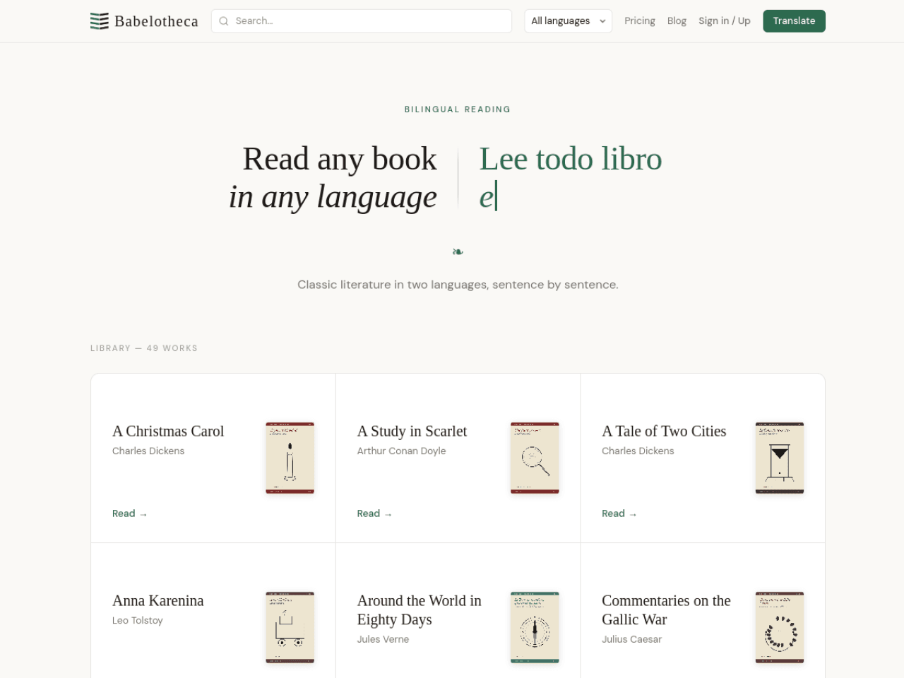Open A Study in Scarlet cover thumbnail

(535, 458)
